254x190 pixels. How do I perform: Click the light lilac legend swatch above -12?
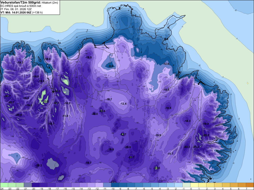99,185
